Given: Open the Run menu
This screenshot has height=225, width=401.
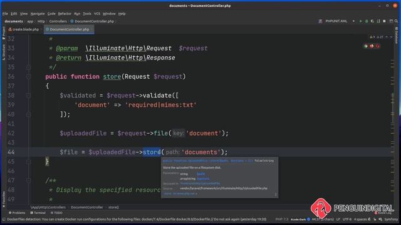Looking at the screenshot, I should pos(77,14).
